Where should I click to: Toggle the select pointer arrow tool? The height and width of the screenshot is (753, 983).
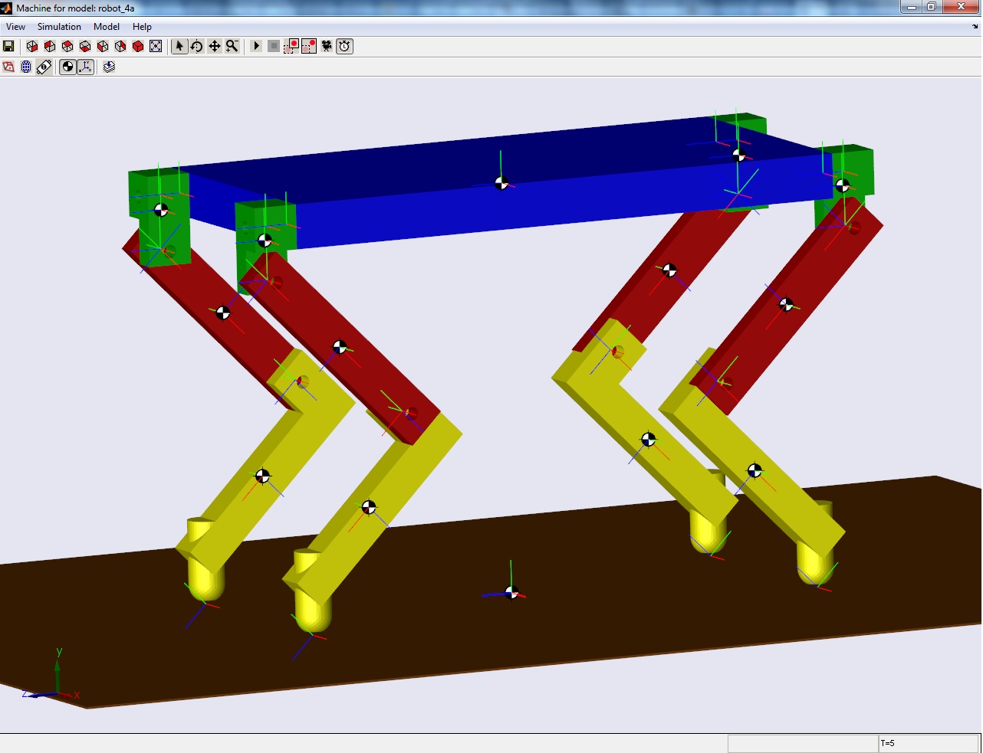click(x=179, y=46)
